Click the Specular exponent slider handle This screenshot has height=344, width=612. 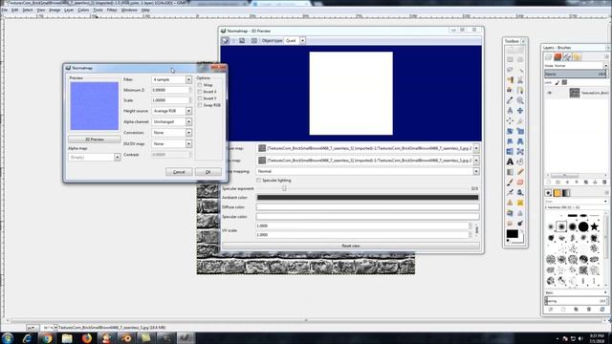[284, 188]
